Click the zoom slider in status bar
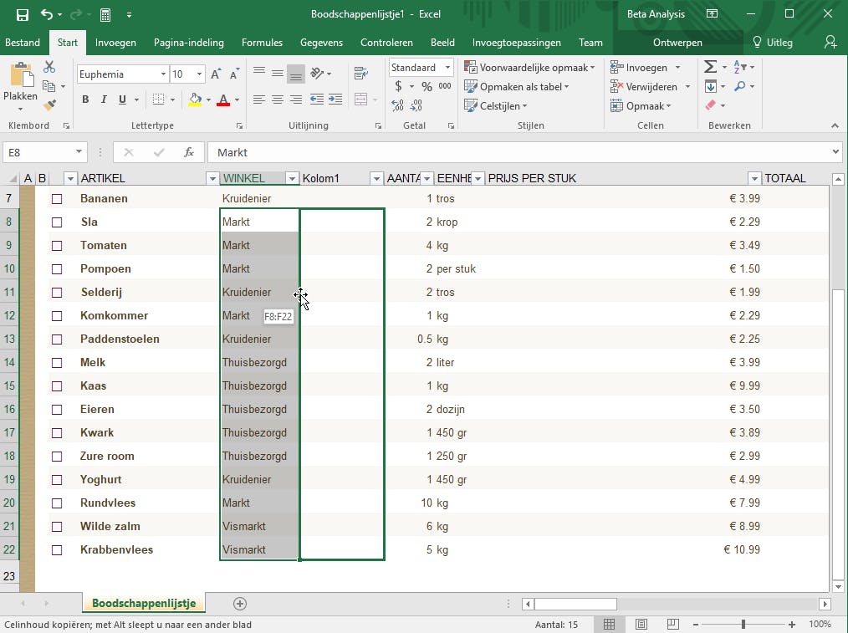The height and width of the screenshot is (633, 848). click(x=743, y=625)
